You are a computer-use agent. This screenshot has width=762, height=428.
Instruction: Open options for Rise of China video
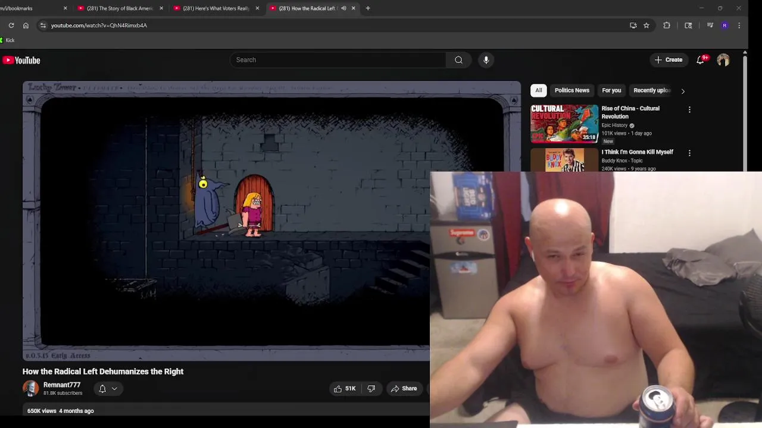[689, 110]
